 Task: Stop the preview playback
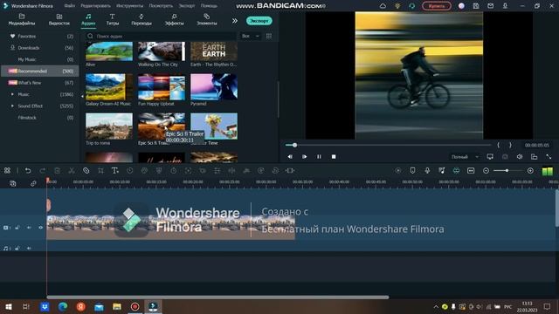[334, 157]
